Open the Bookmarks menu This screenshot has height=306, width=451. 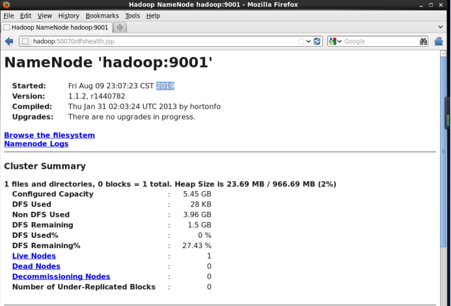102,16
